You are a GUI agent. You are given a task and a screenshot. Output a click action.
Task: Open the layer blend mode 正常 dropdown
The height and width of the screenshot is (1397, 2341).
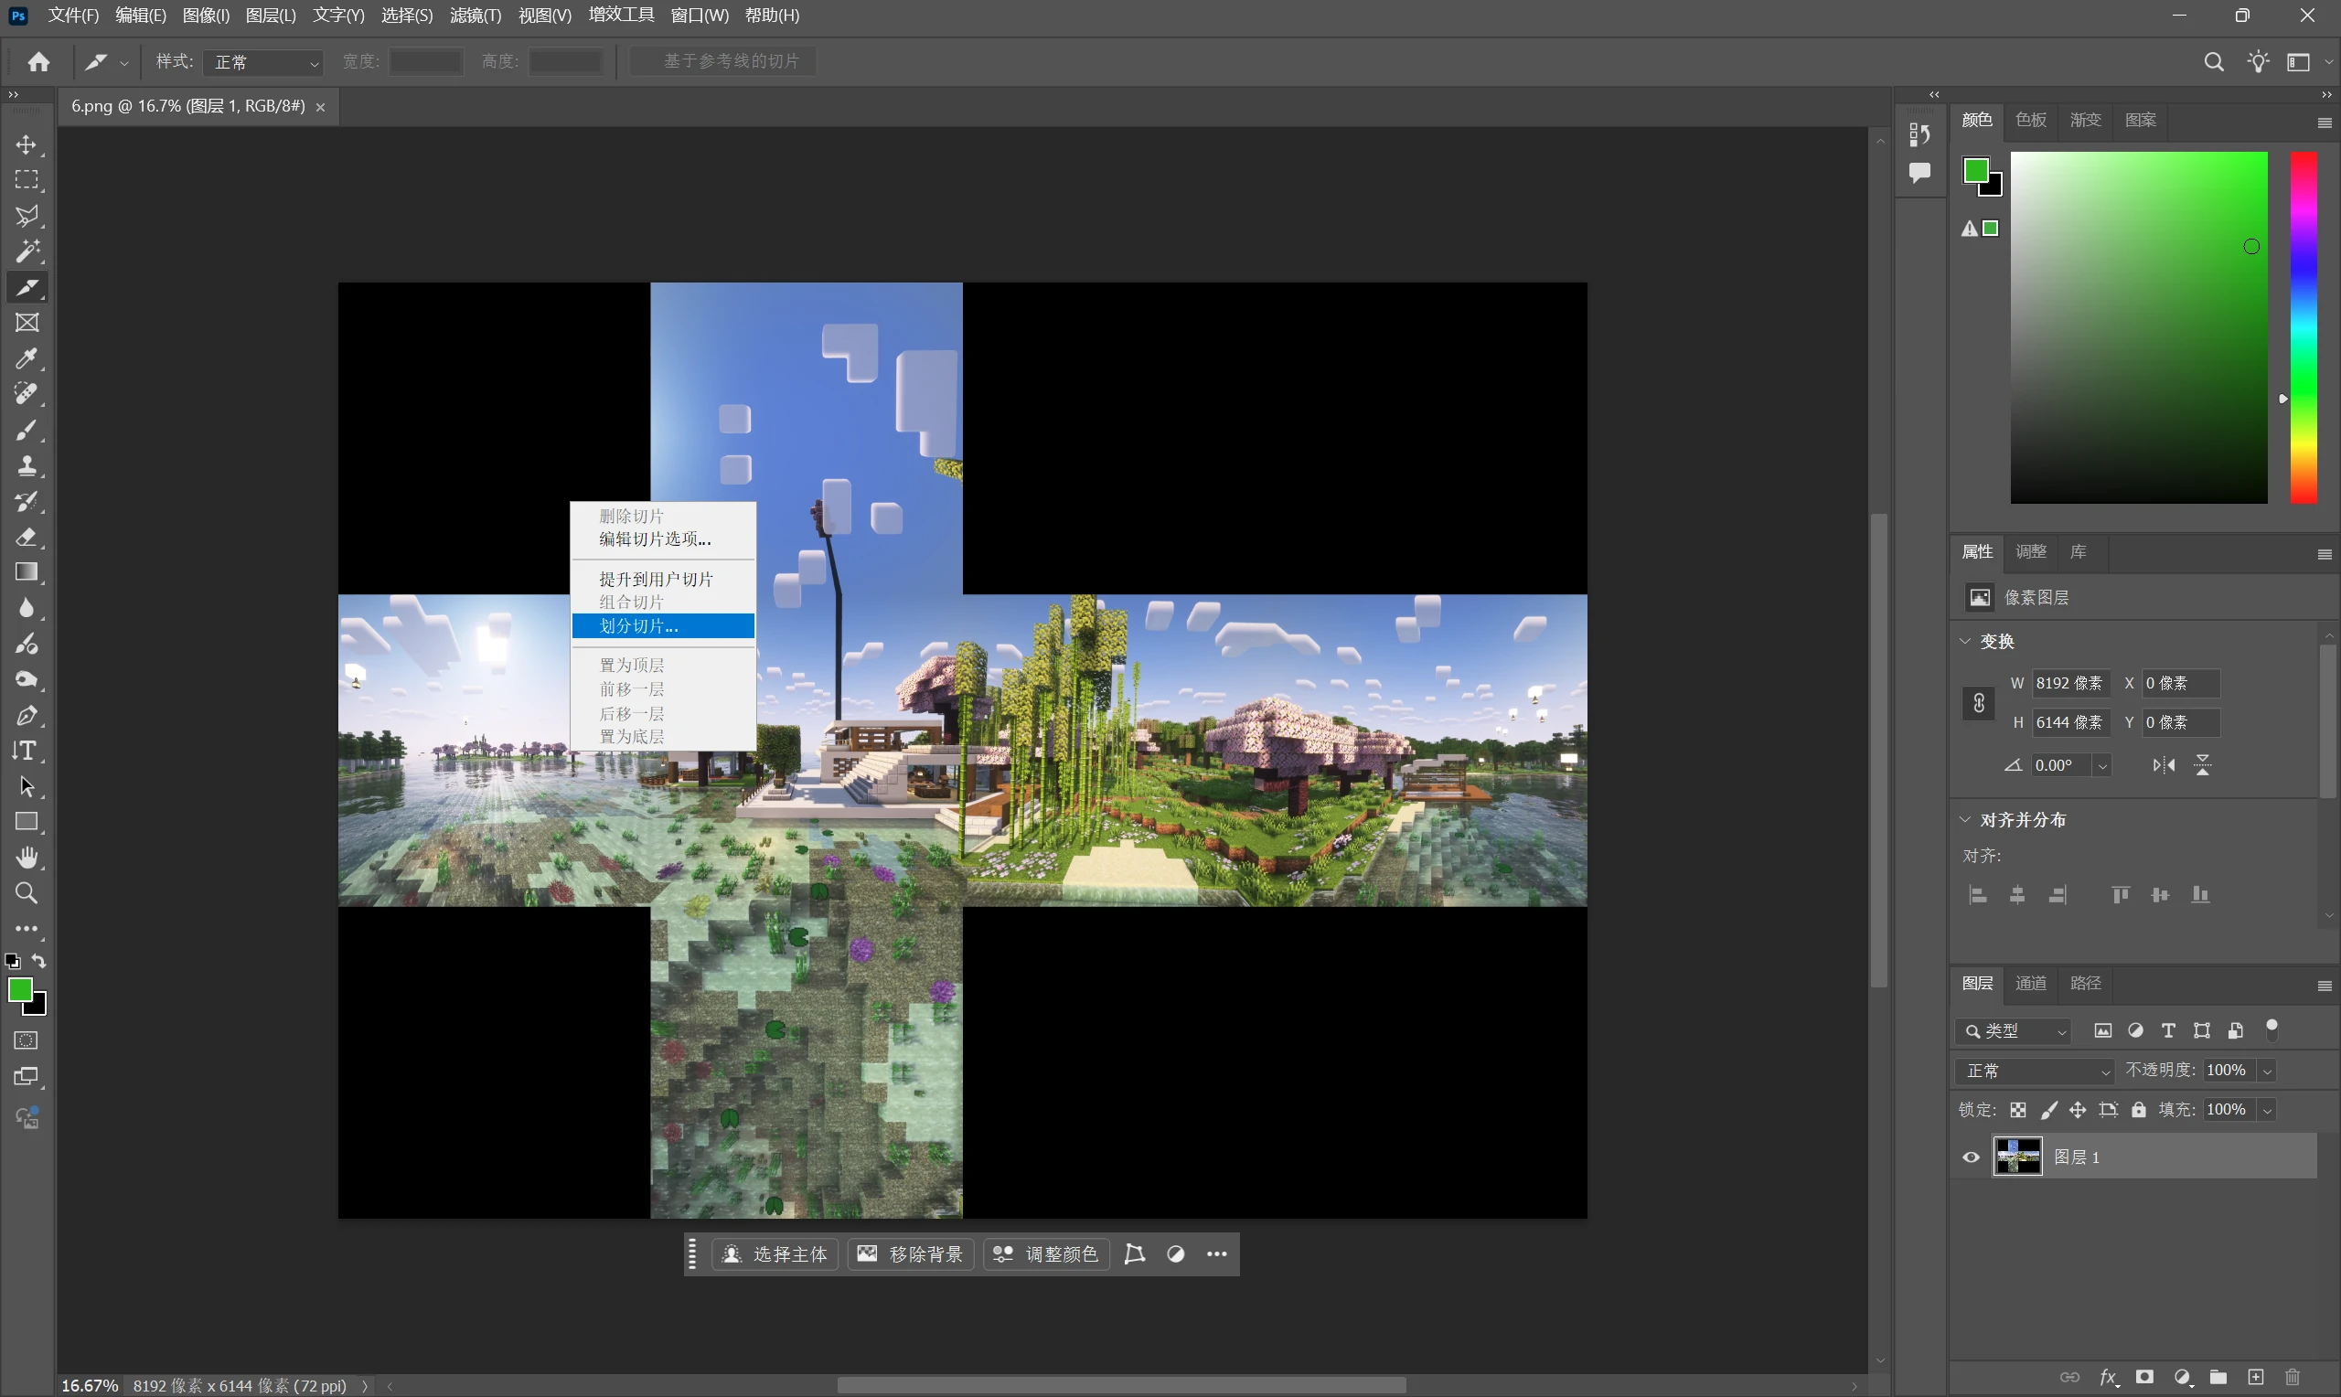click(2035, 1072)
